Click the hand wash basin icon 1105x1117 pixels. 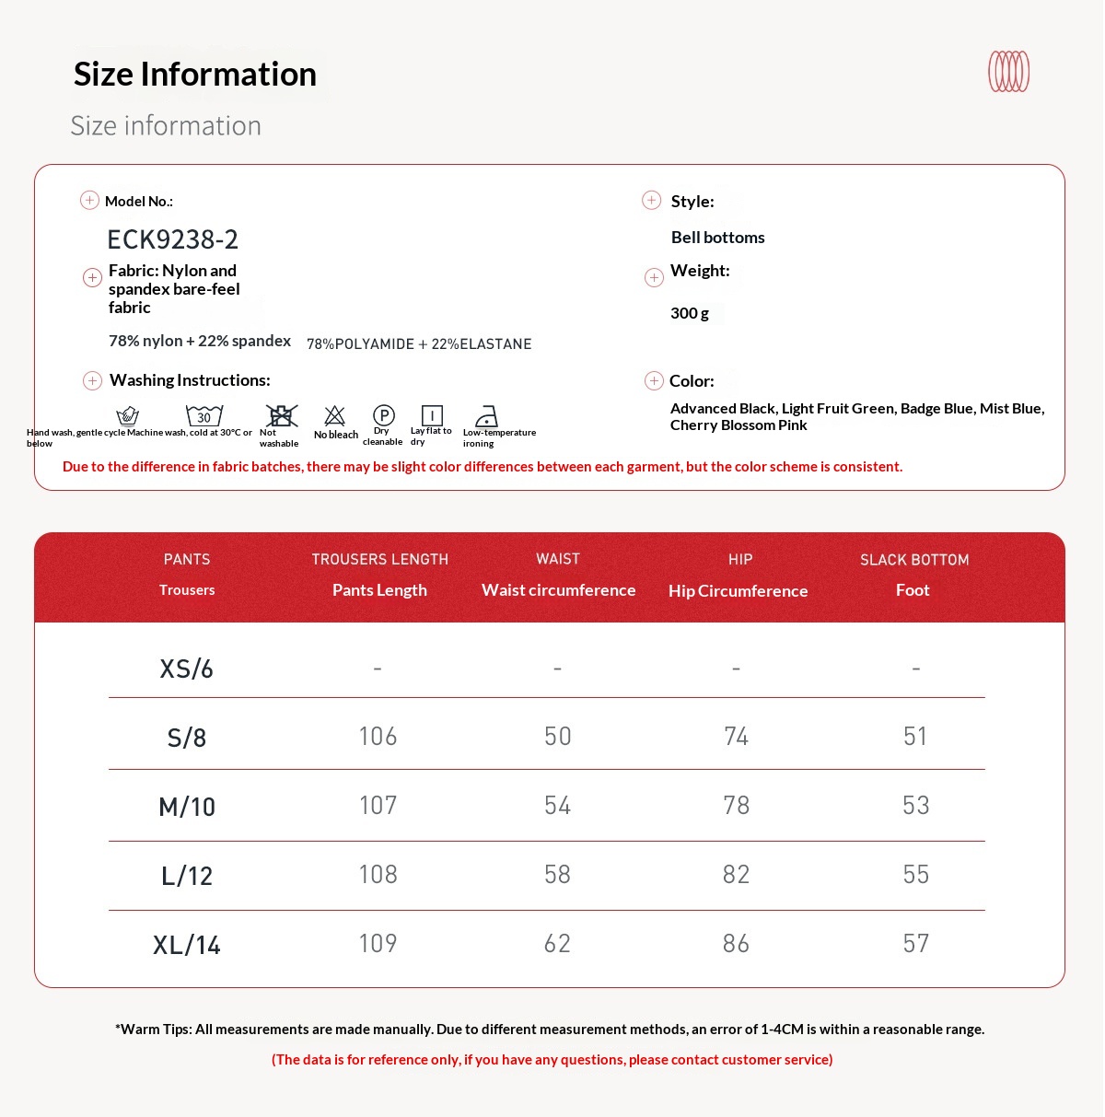128,416
